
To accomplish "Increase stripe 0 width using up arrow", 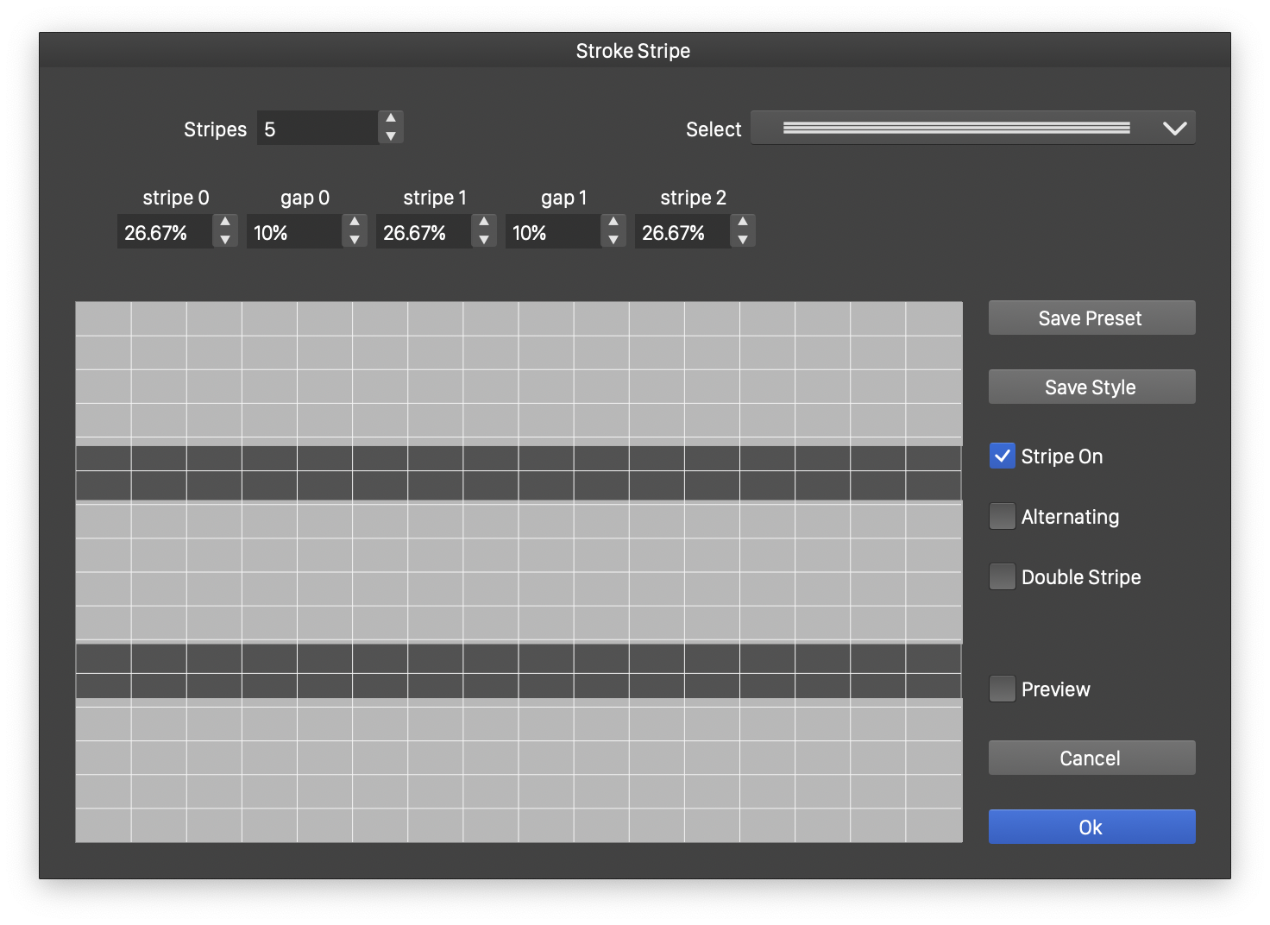I will pos(225,223).
